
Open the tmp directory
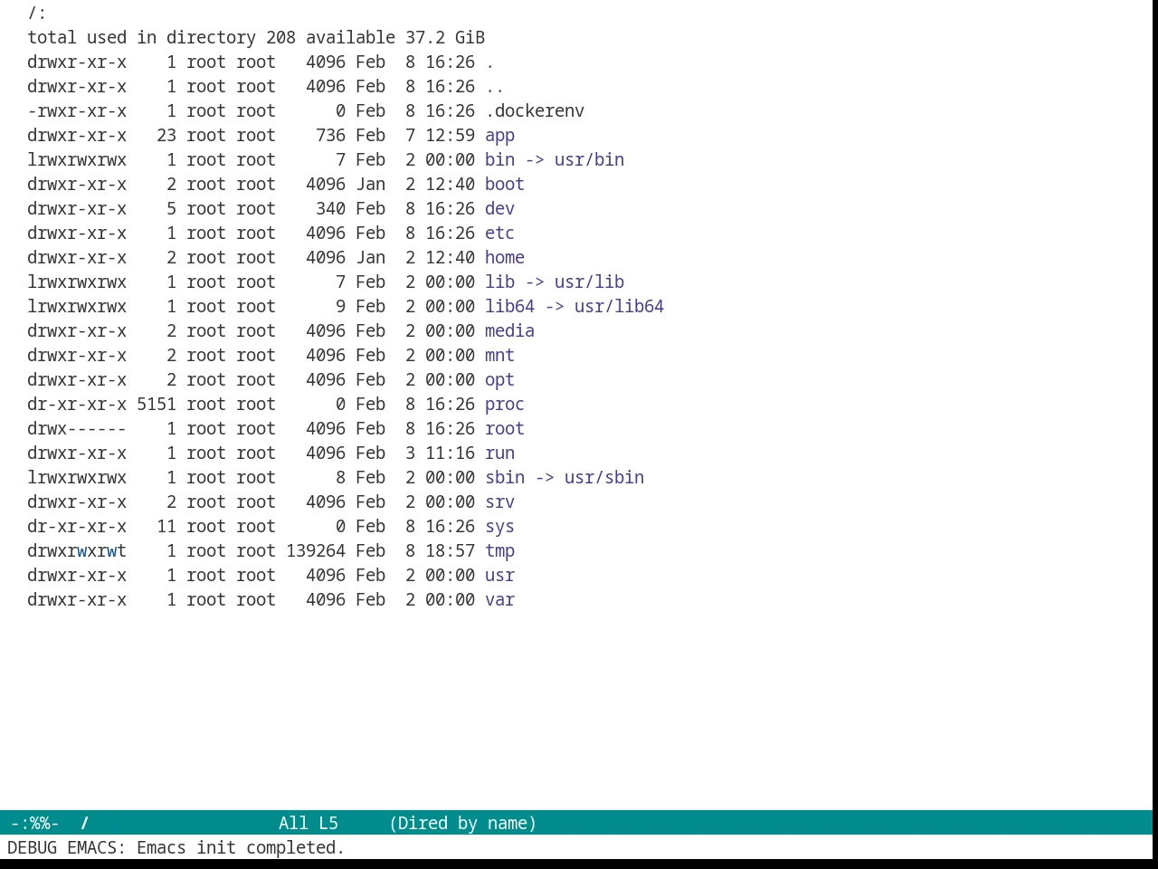[499, 550]
